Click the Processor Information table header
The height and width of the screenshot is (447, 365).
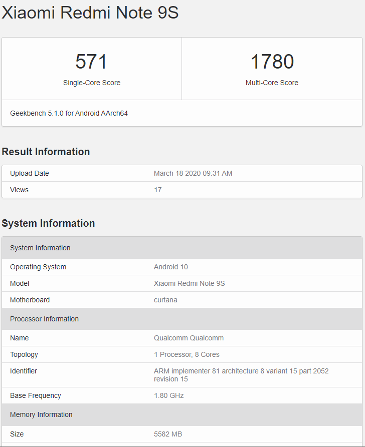pyautogui.click(x=182, y=319)
